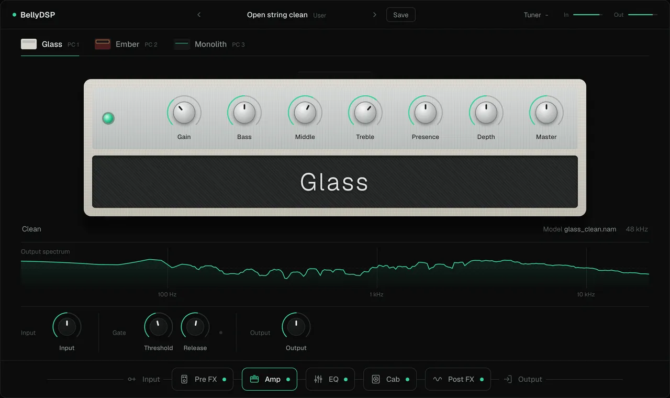
Task: Save the current preset
Action: tap(401, 15)
